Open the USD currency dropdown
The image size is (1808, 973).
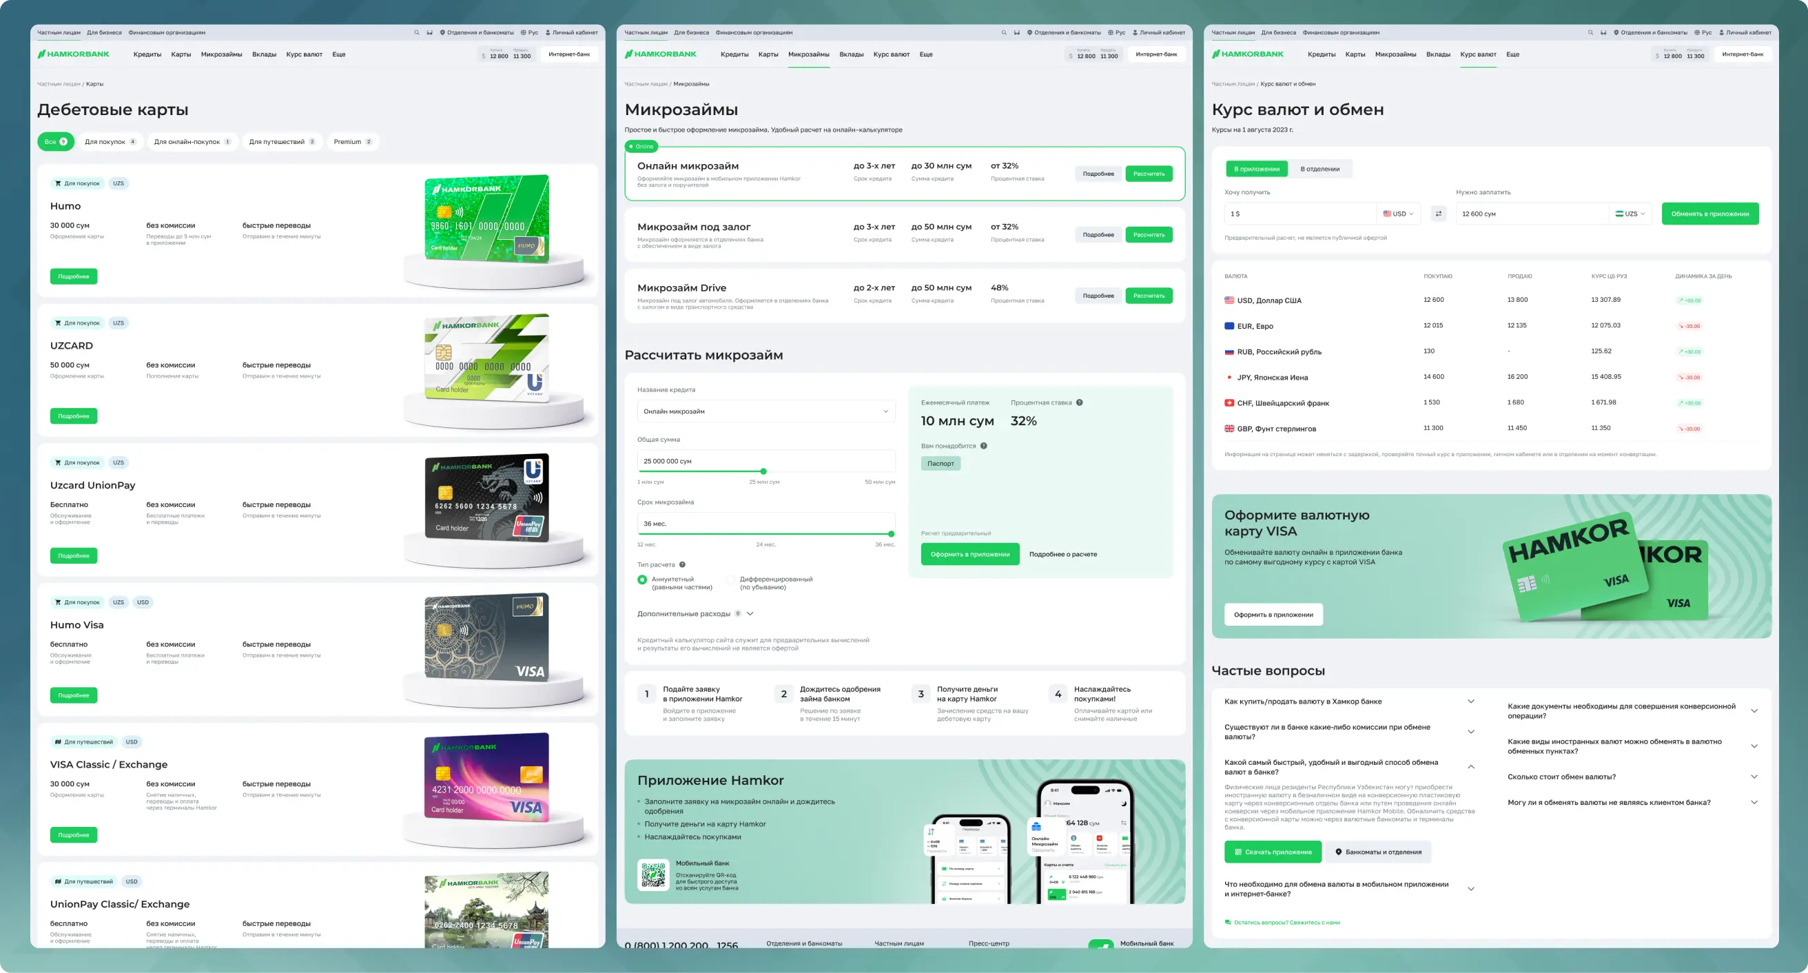pyautogui.click(x=1398, y=214)
